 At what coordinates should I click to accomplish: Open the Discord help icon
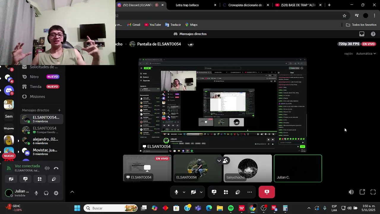click(x=373, y=34)
